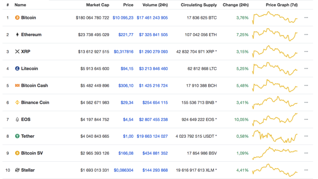Sort by Change (24h) column header

click(x=235, y=5)
